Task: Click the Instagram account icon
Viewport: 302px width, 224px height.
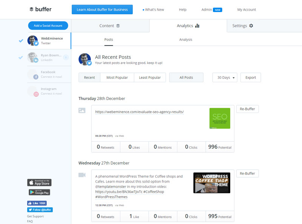Action: 36,94
